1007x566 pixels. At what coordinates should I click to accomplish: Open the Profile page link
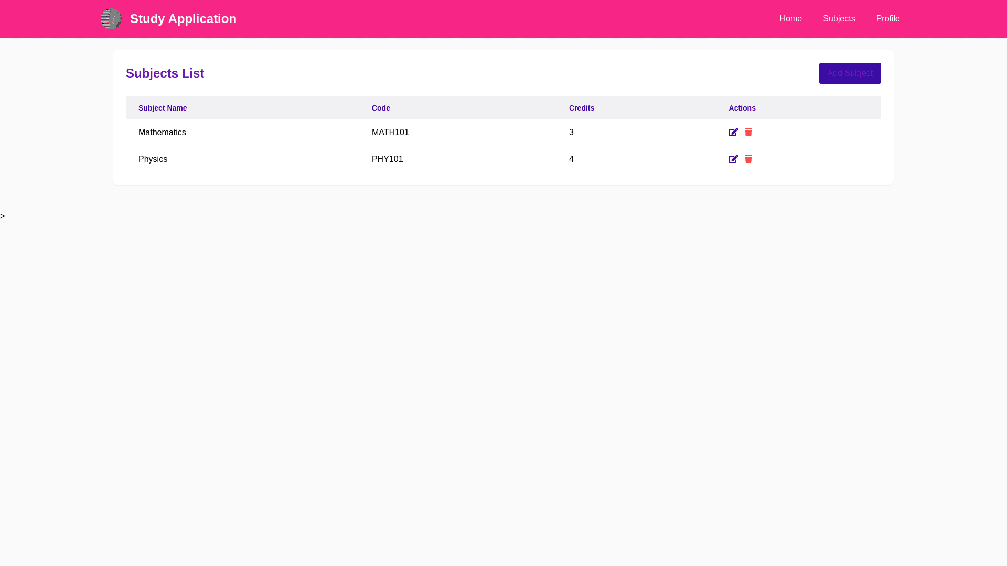[887, 19]
